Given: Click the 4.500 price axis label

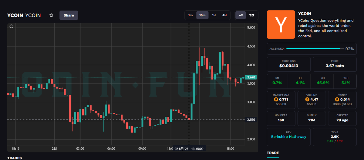Looking at the screenshot, I should point(251,46).
